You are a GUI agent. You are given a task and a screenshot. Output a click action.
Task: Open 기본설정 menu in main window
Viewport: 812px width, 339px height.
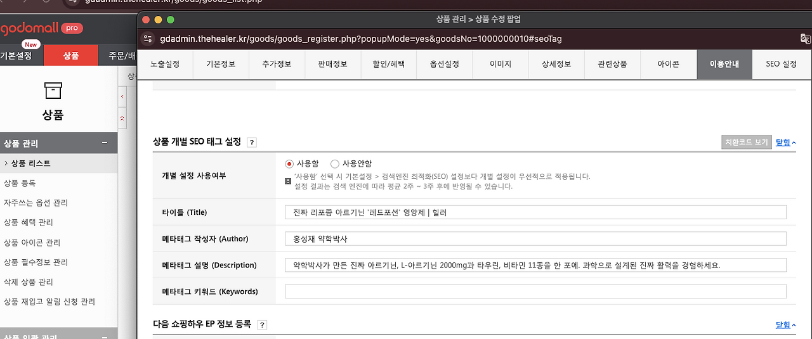coord(16,55)
